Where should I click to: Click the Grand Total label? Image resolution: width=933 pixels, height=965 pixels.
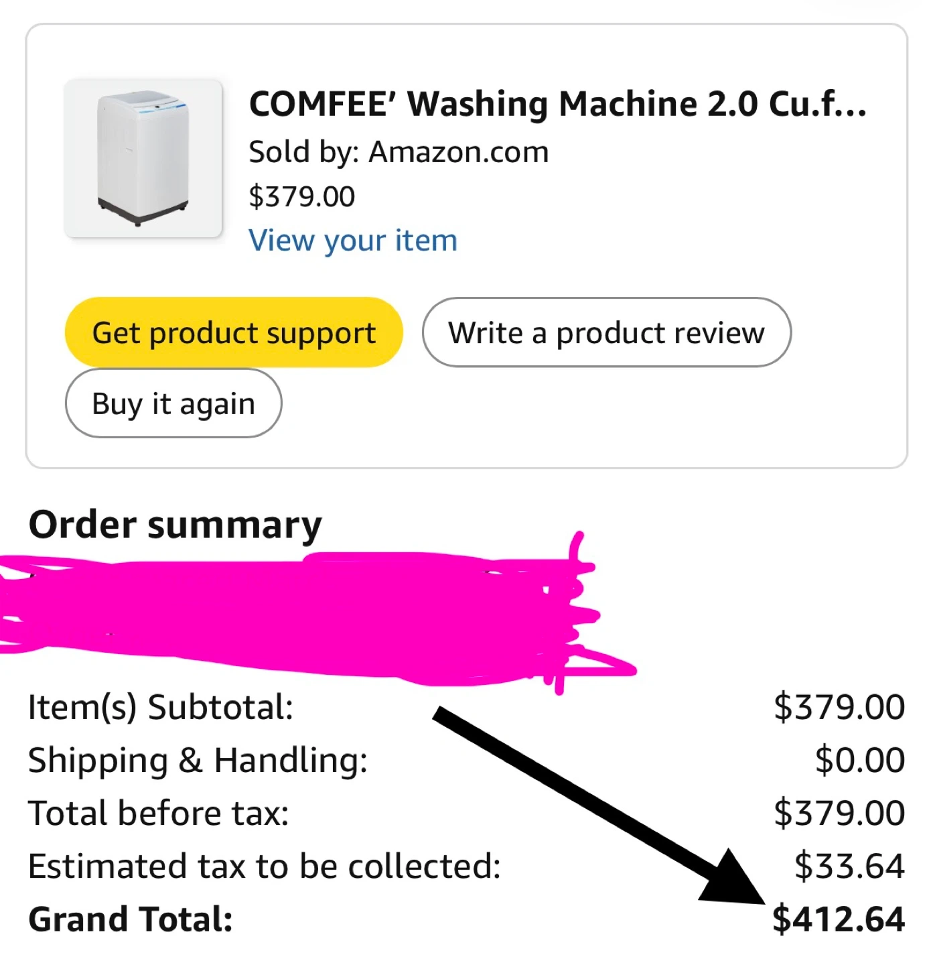[x=131, y=919]
